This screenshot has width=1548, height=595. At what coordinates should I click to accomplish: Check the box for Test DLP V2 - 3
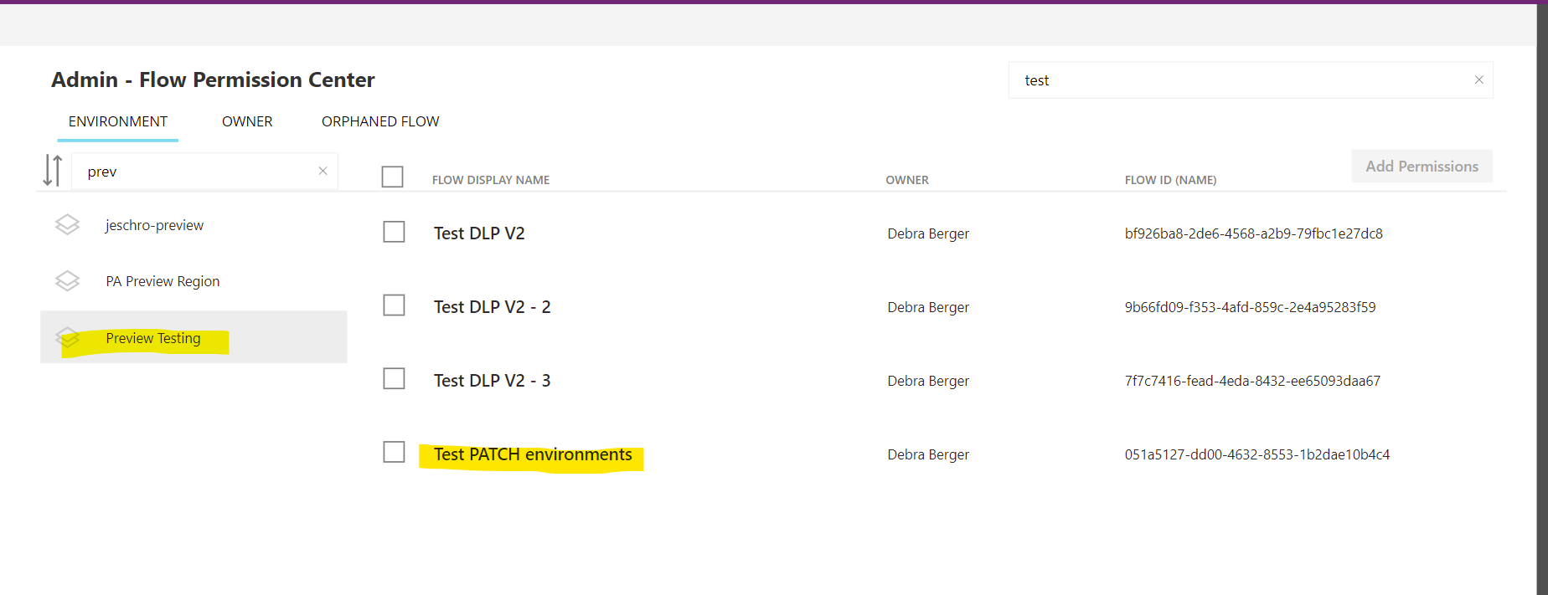[394, 379]
